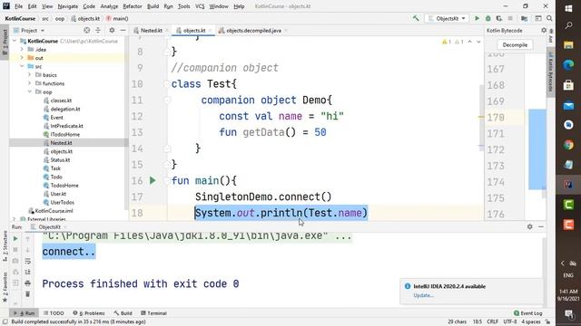581x326 pixels.
Task: Expand the functions package
Action: (x=29, y=83)
